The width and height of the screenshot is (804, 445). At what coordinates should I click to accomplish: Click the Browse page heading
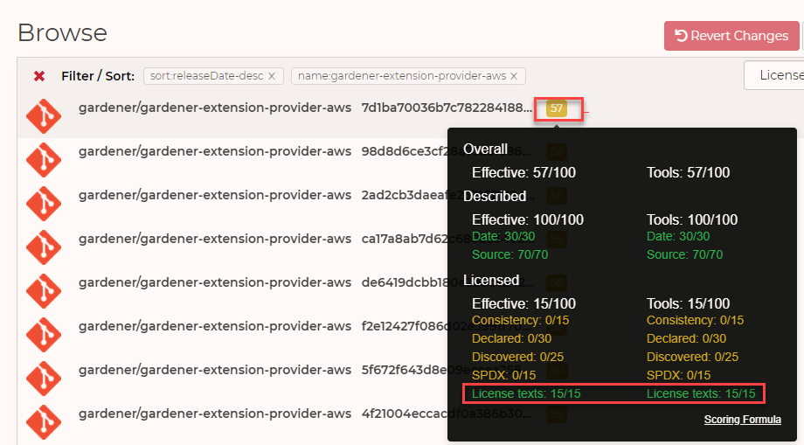[63, 33]
